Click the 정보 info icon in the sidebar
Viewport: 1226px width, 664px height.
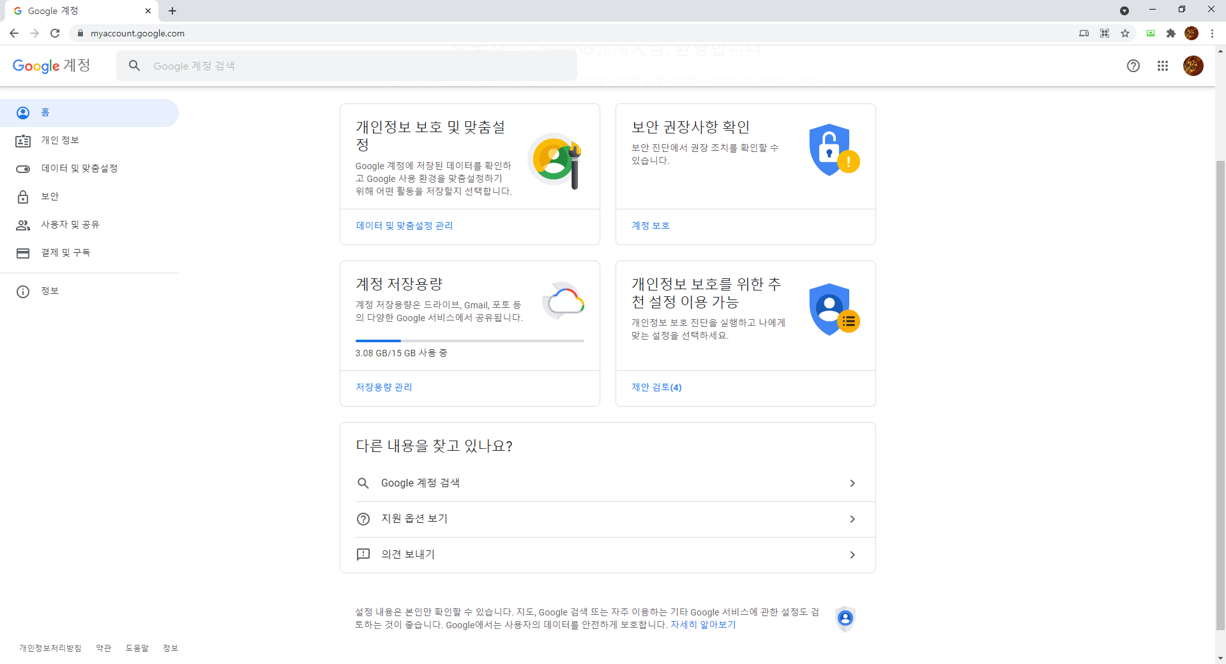tap(23, 292)
